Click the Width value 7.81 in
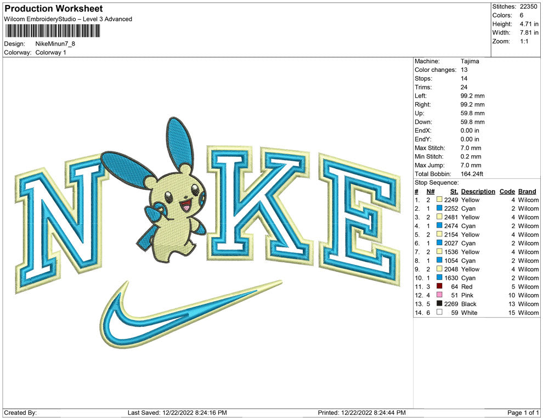Screen dimensions: 543x418 point(529,32)
